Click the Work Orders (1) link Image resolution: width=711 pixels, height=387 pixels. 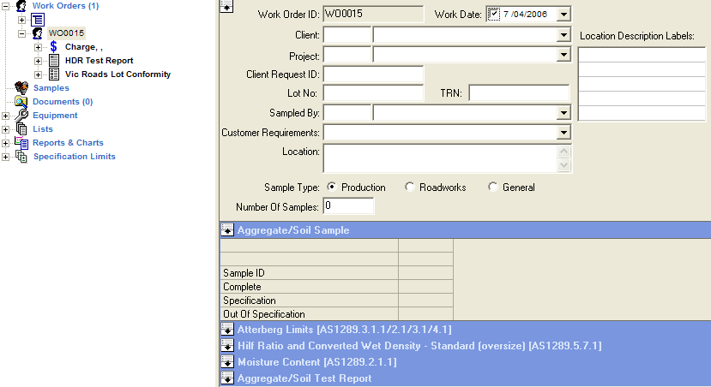point(65,6)
